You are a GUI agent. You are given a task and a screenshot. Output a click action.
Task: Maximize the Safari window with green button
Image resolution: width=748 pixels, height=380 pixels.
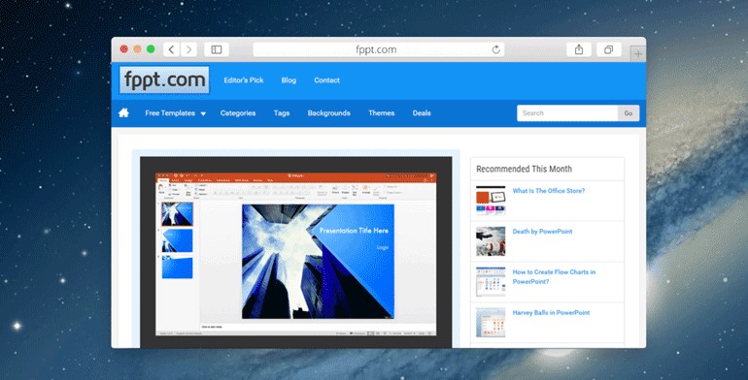click(x=151, y=49)
